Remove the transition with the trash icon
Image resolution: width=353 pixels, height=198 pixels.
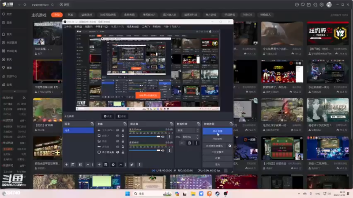(189, 143)
